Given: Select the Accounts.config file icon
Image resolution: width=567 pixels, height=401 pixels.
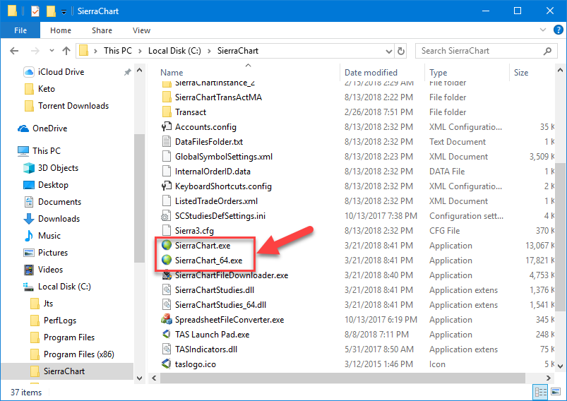Looking at the screenshot, I should 167,127.
